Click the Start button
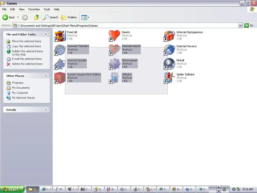The image size is (257, 193). pyautogui.click(x=12, y=189)
